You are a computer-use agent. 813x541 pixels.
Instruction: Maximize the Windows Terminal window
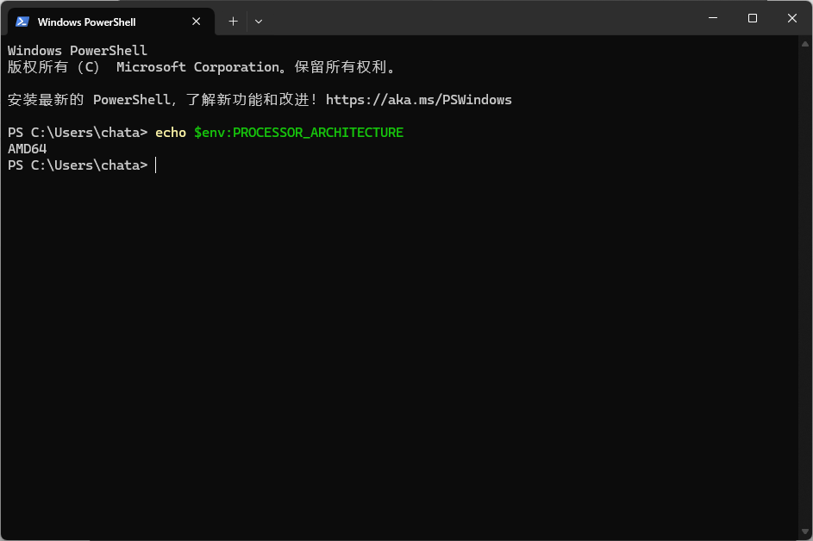pyautogui.click(x=752, y=17)
